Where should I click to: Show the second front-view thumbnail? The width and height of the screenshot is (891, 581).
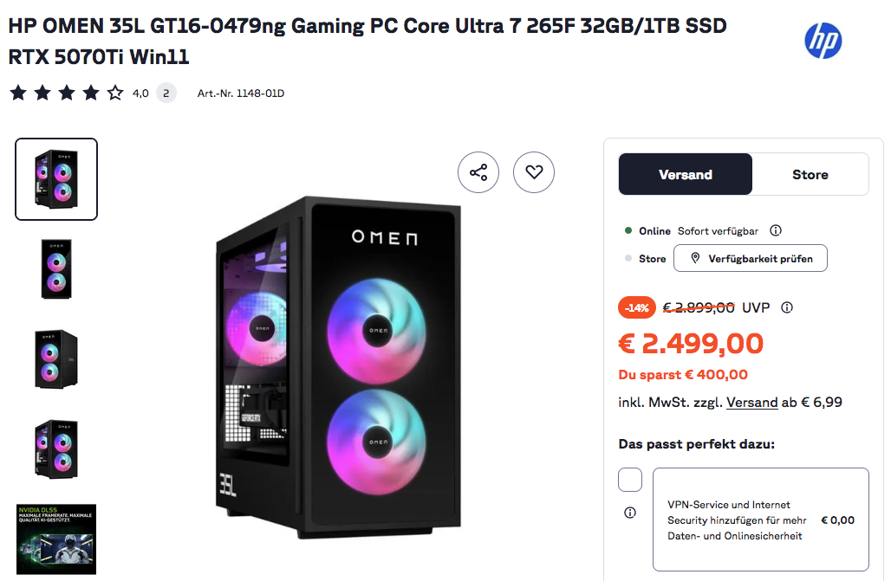click(x=56, y=269)
